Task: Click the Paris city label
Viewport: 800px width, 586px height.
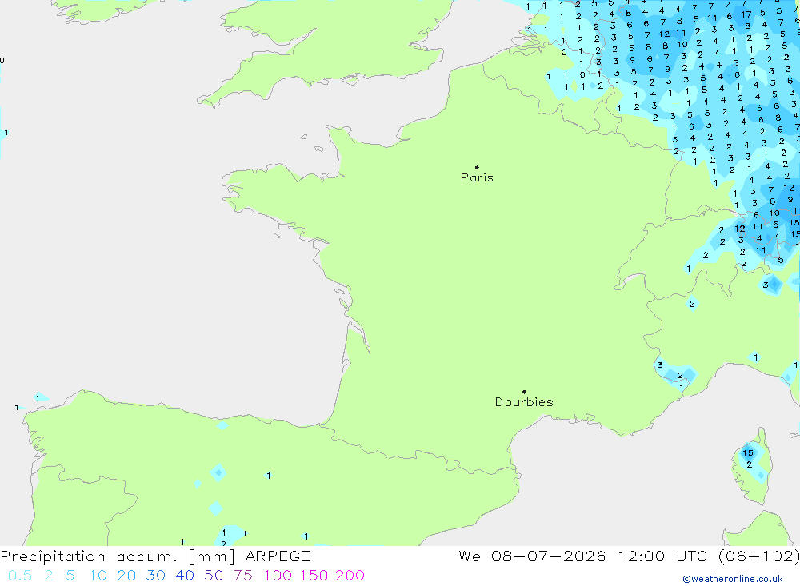Action: tap(477, 177)
